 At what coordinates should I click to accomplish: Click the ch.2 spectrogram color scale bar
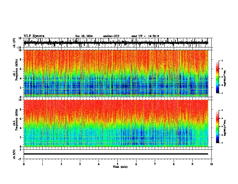point(218,127)
